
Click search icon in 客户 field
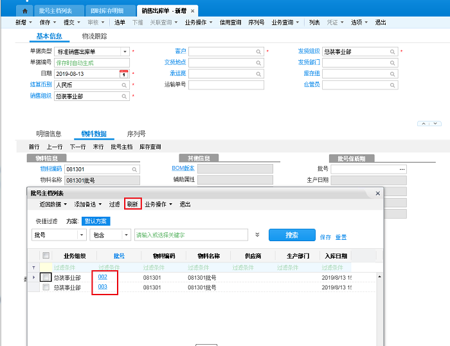[x=258, y=51]
